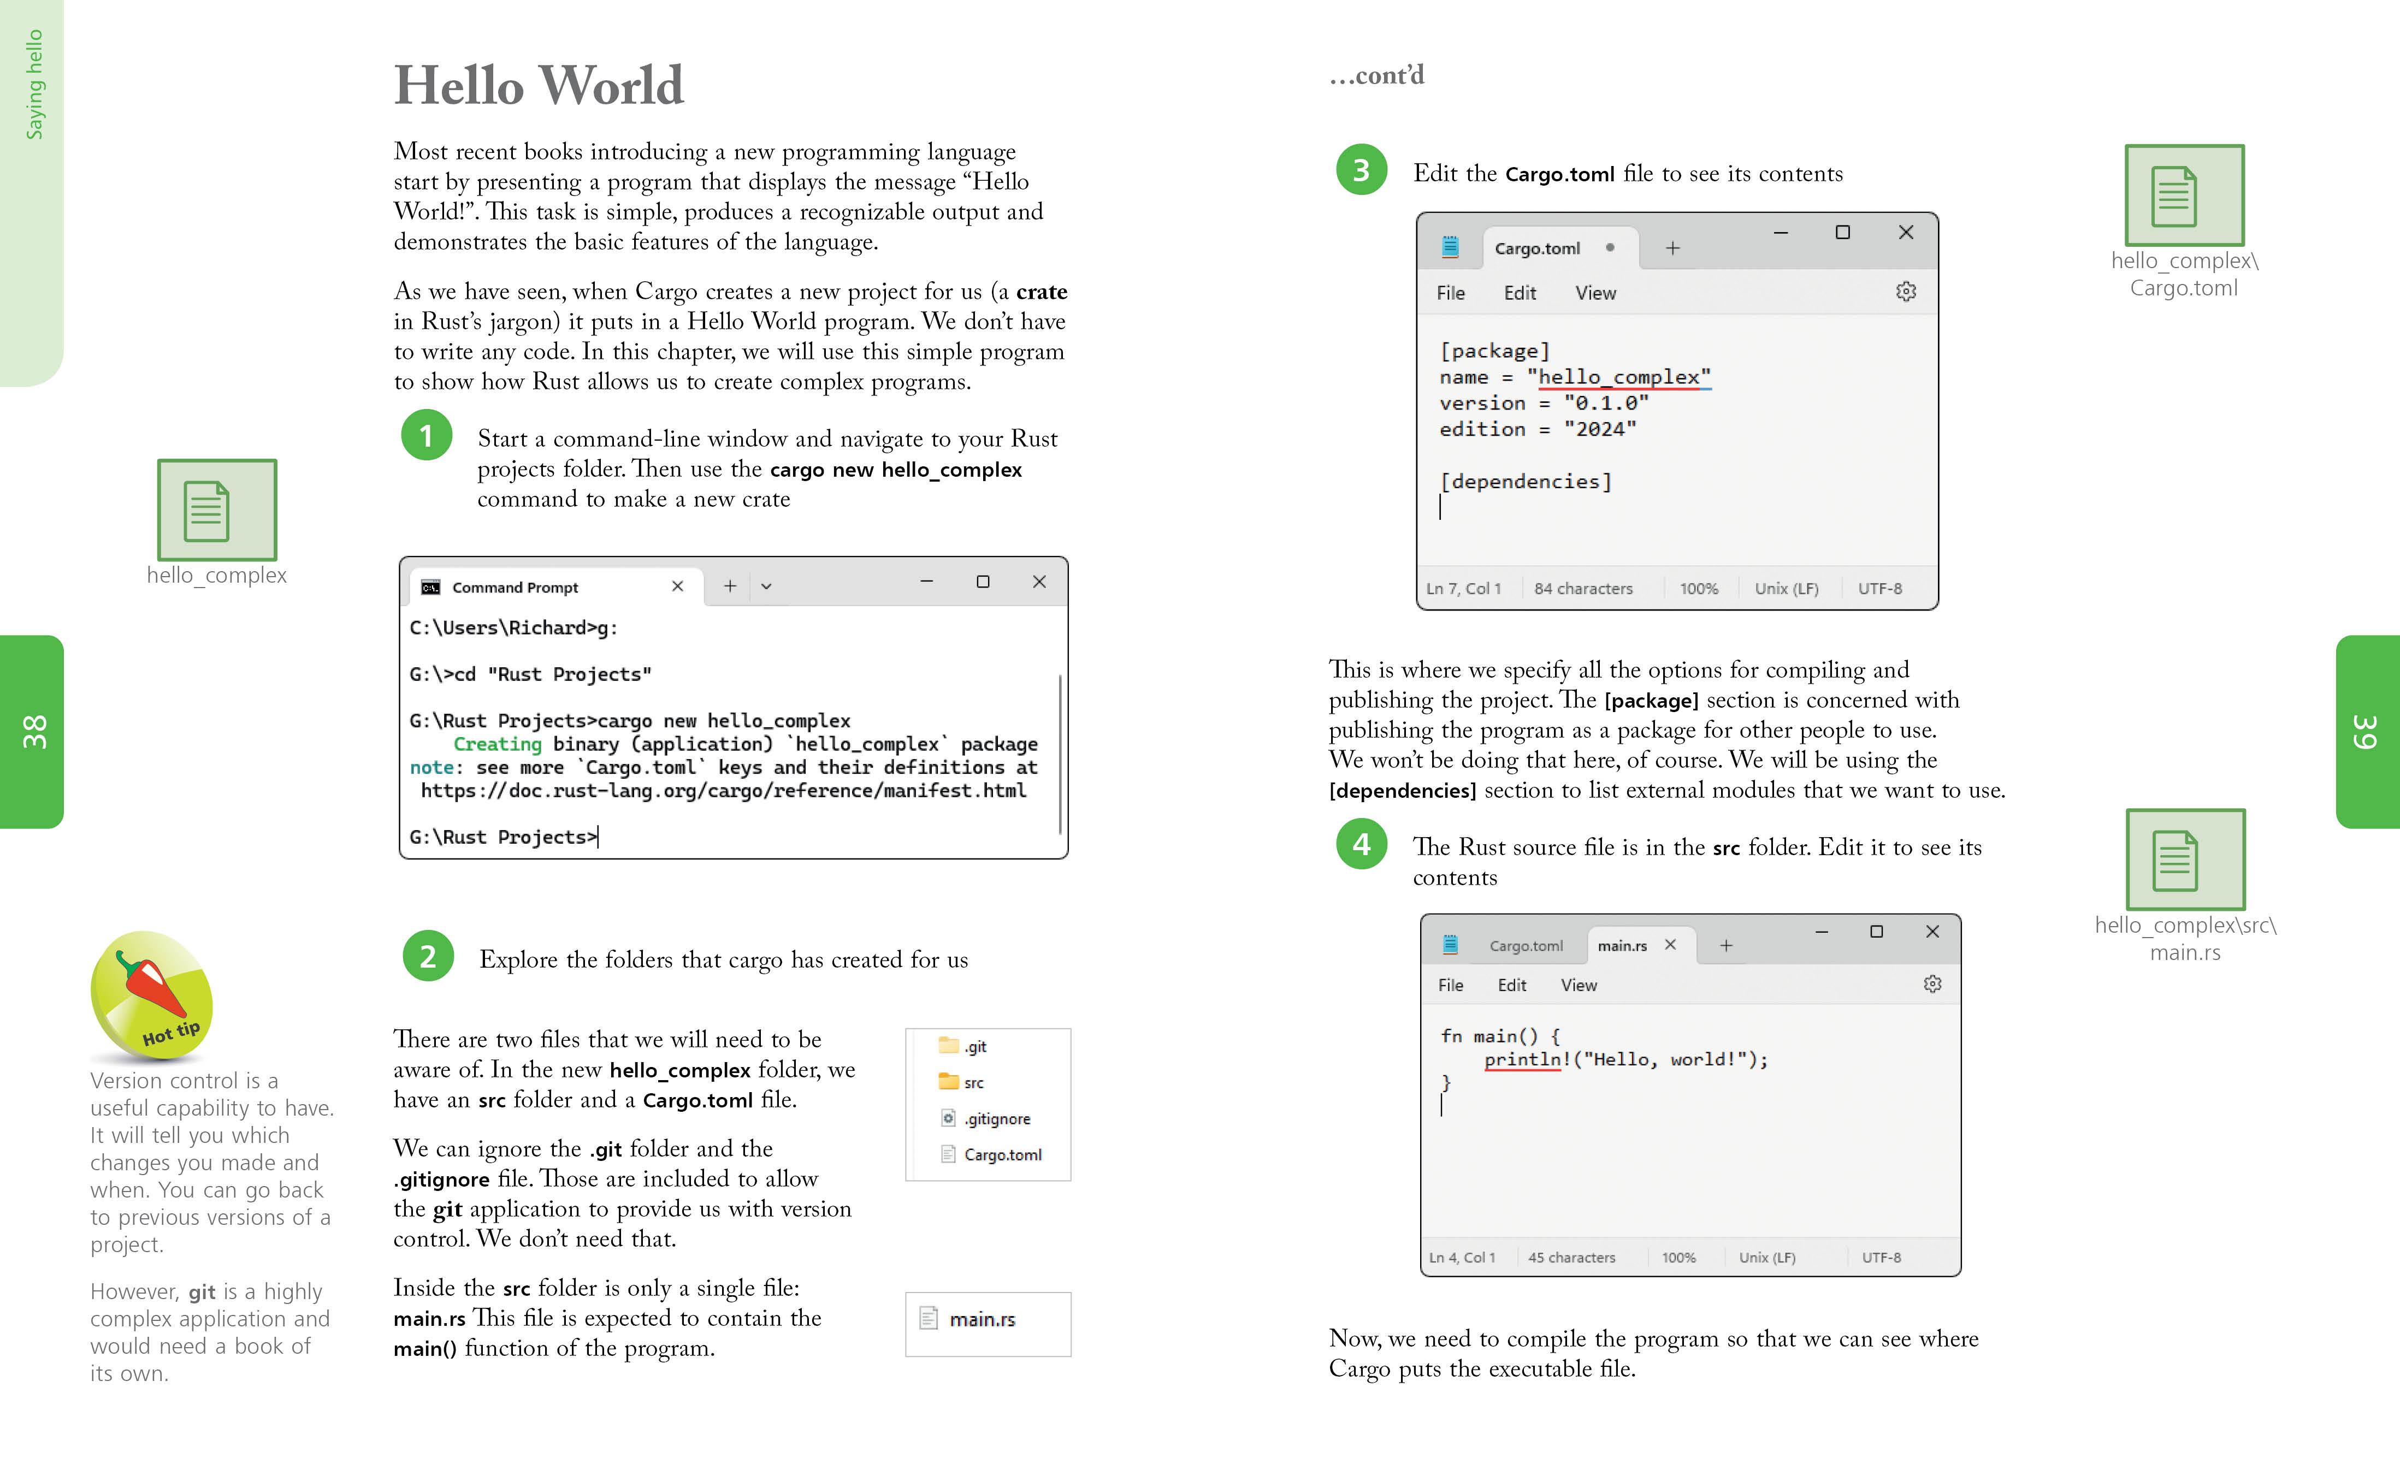Close the main.rs Notepad window

pos(1932,932)
